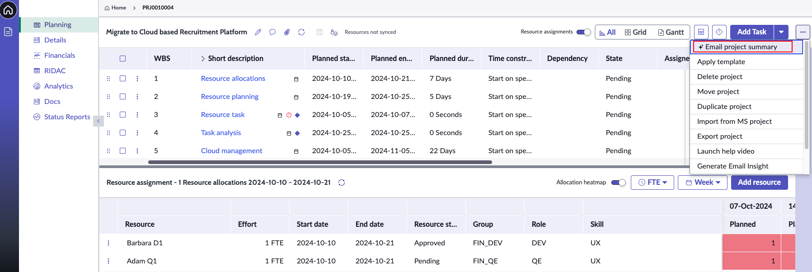Open row menu for Barbara D1
This screenshot has width=812, height=272.
108,243
